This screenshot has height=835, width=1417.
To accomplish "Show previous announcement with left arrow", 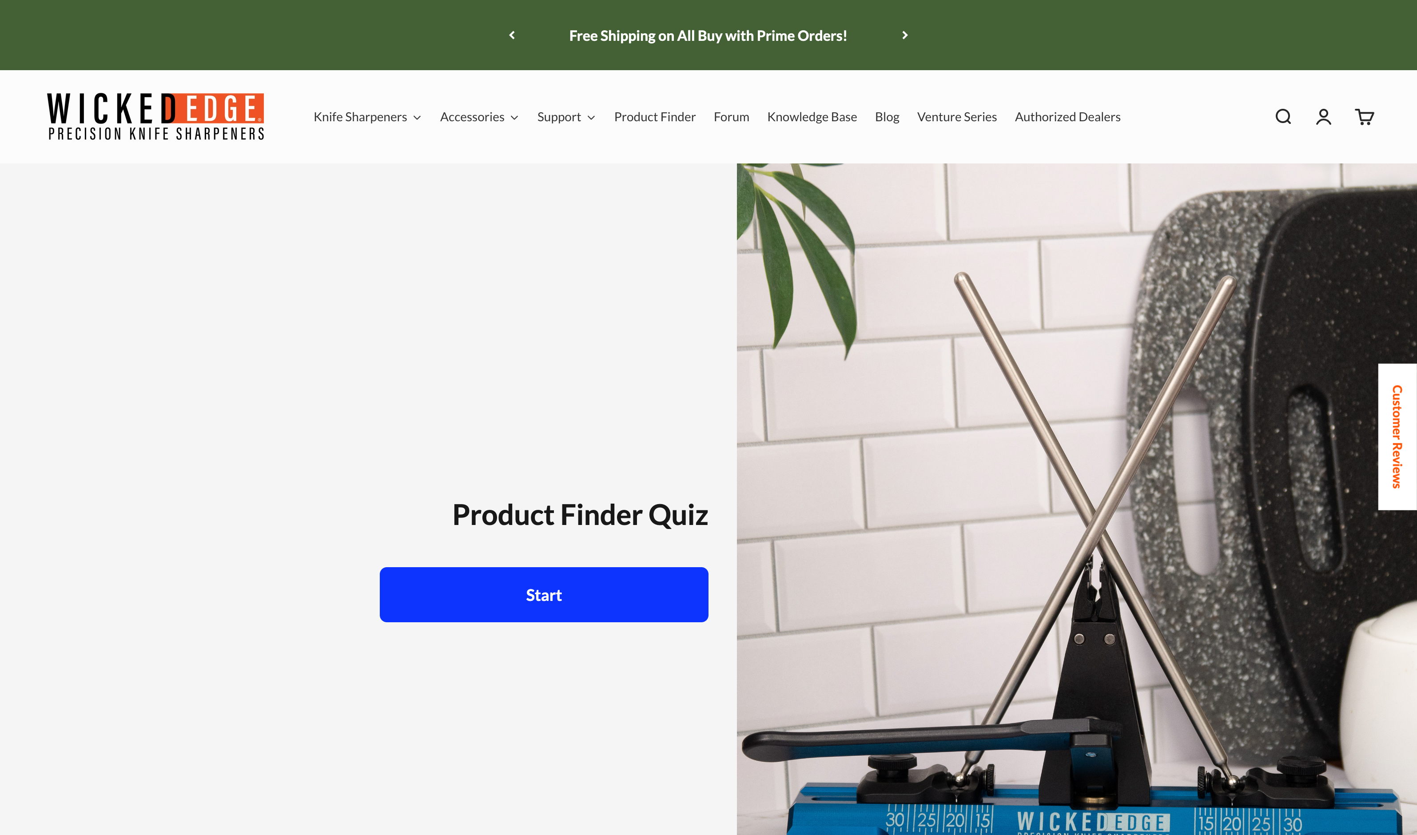I will pyautogui.click(x=512, y=35).
